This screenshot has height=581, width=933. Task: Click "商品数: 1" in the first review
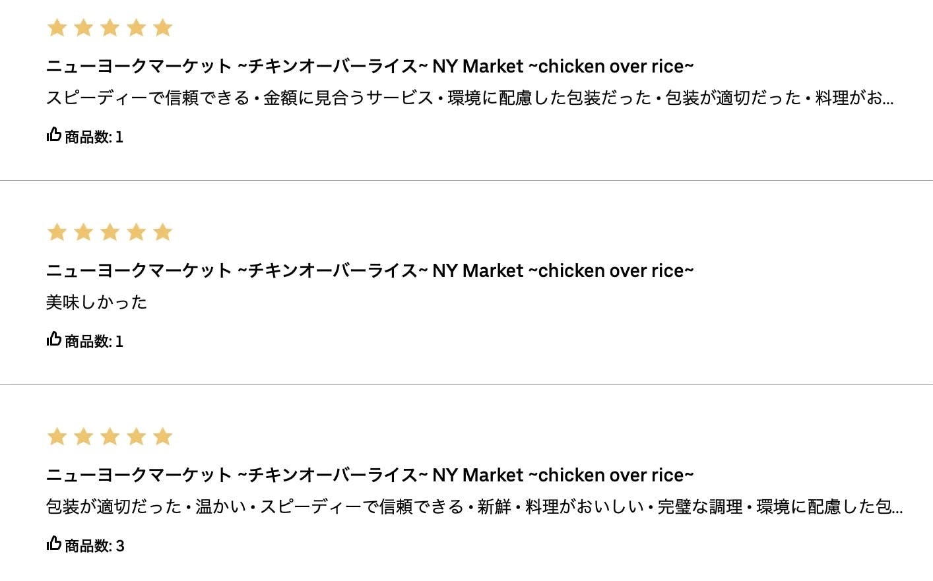pos(94,137)
